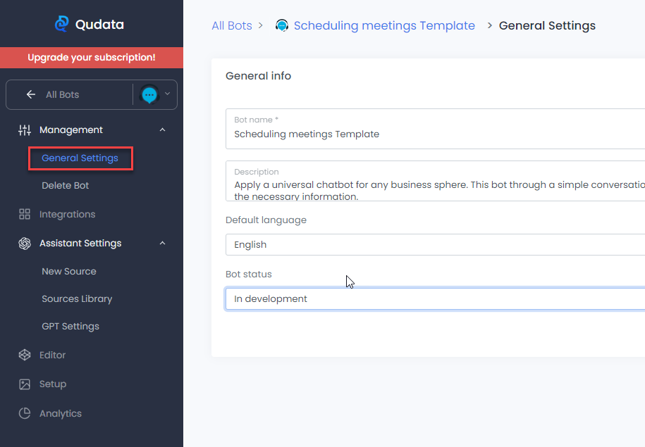Click the back arrow beside All Bots
645x447 pixels.
coord(30,94)
